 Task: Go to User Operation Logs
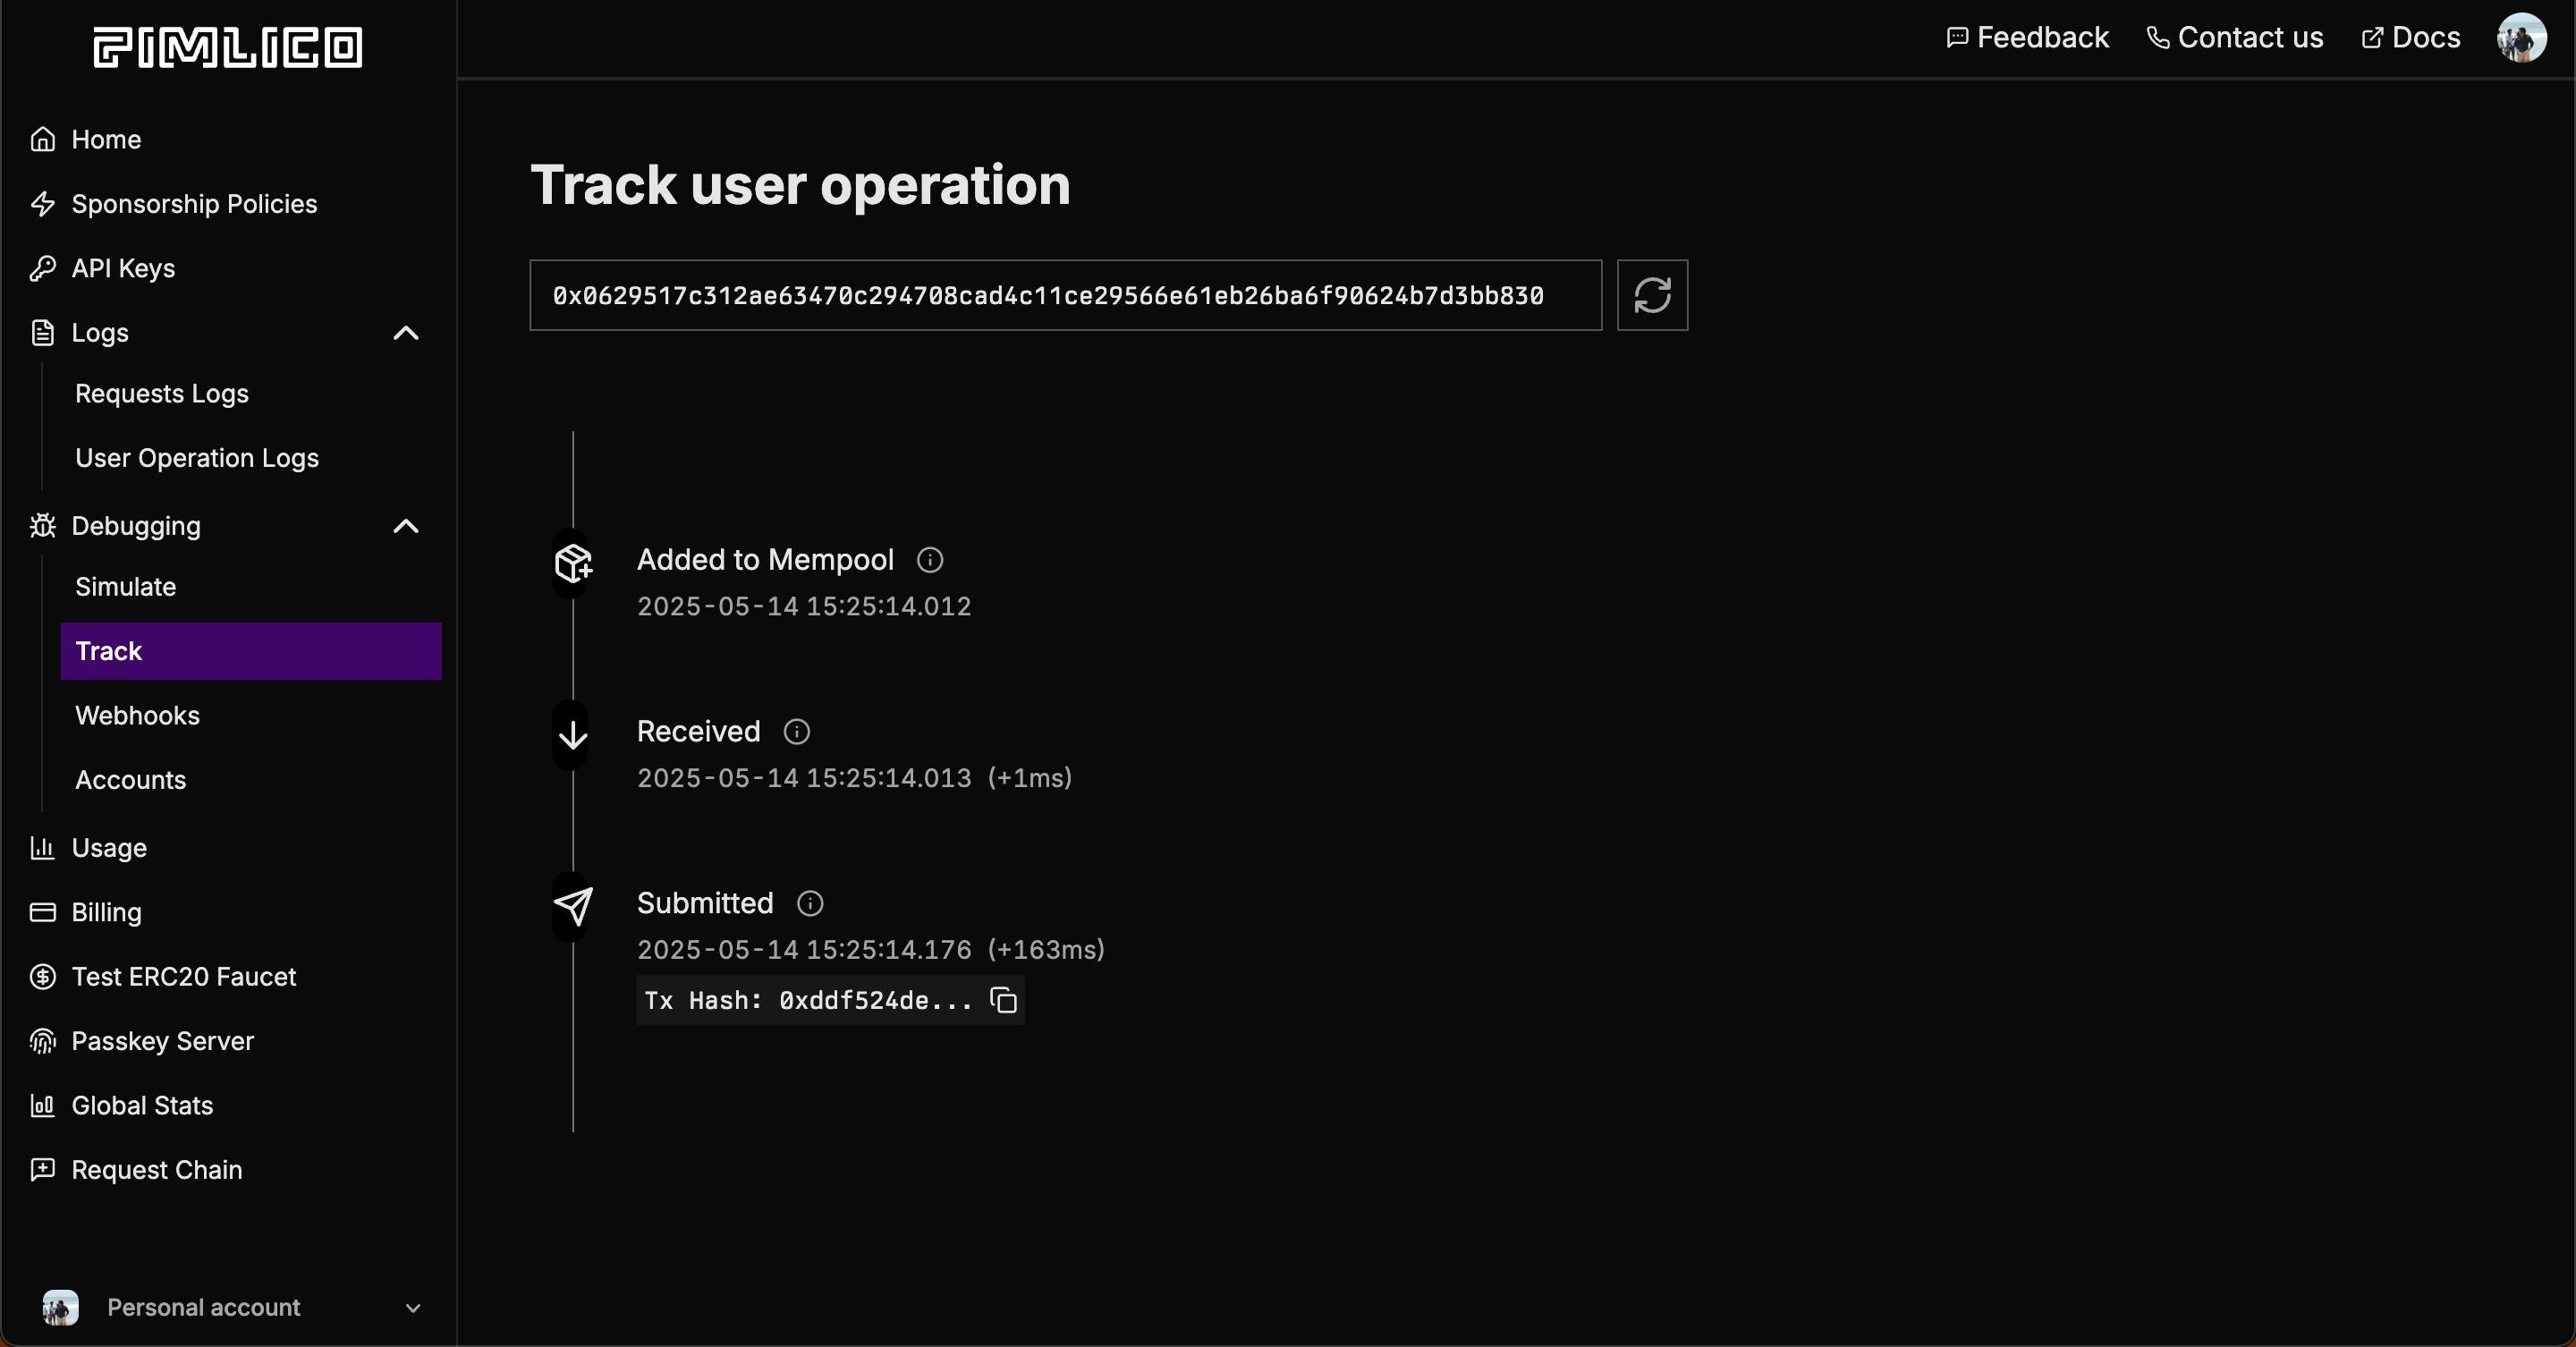[x=196, y=458]
